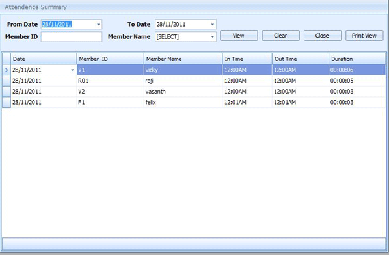Image resolution: width=389 pixels, height=255 pixels.
Task: Click vasanth's Out Time cell
Action: (x=301, y=92)
